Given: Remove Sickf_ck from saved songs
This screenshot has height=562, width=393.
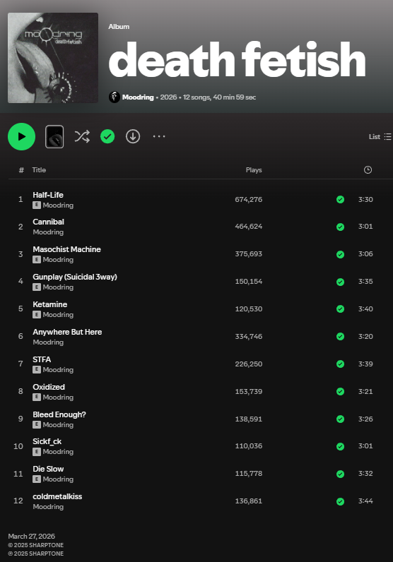Looking at the screenshot, I should pos(340,447).
